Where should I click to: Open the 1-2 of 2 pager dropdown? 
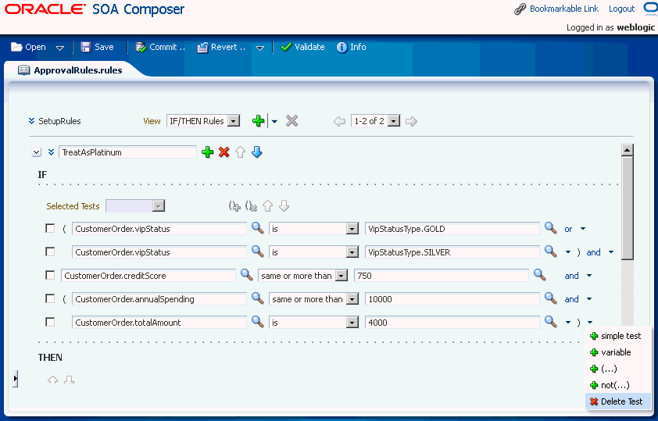point(376,121)
